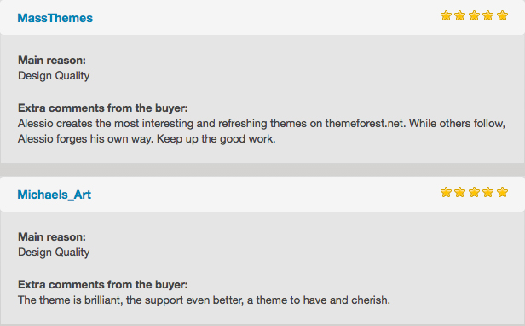Click third star of MassThemes rating
The width and height of the screenshot is (525, 326).
click(474, 15)
